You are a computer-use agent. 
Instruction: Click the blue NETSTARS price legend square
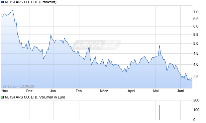[2, 2]
